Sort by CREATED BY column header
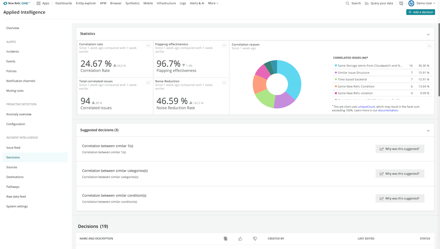Viewport: 440px width, 249px height. tap(276, 239)
